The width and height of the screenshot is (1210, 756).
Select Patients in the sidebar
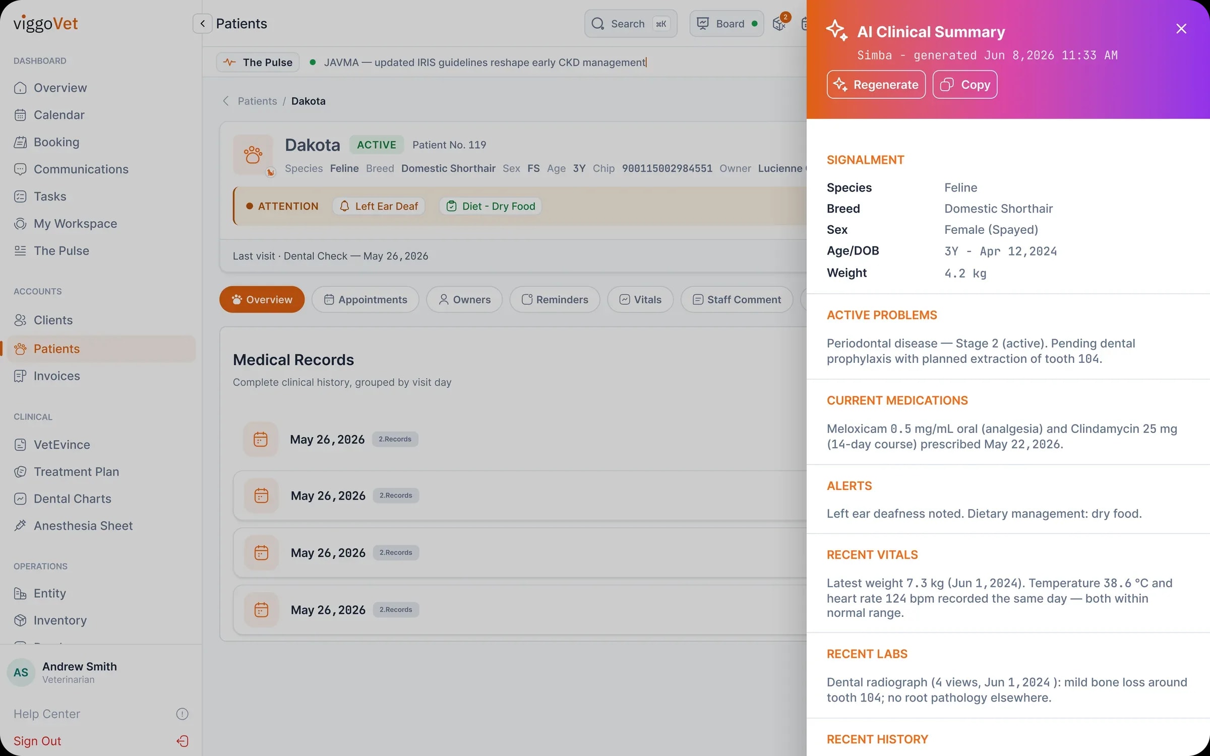(101, 349)
